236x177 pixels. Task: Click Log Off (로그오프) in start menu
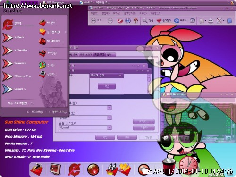click(35, 112)
